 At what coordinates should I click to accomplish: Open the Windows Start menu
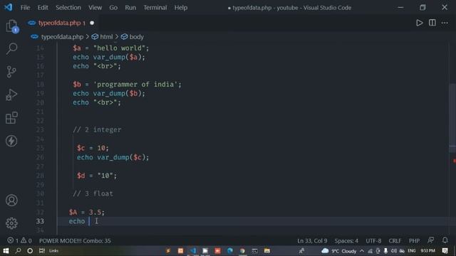6,250
